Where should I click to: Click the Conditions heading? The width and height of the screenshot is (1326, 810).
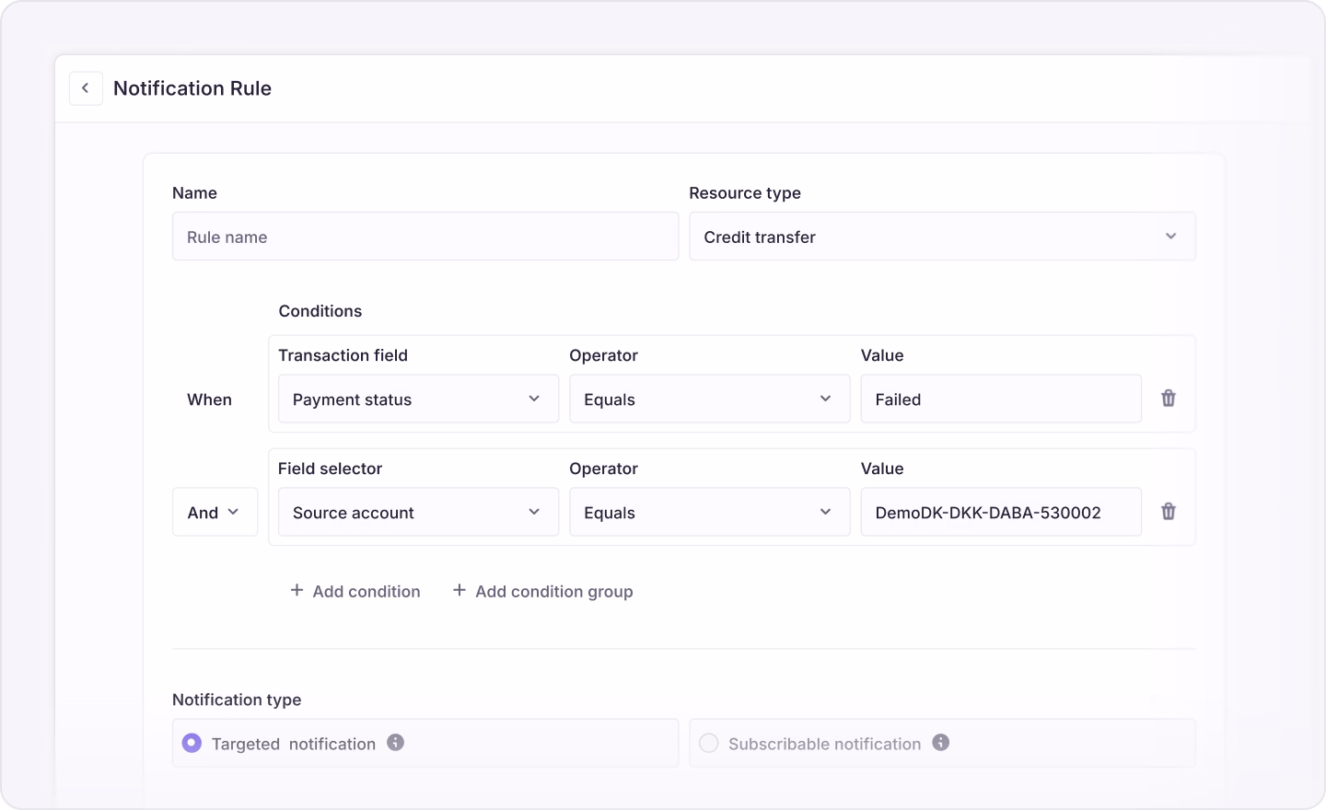click(320, 311)
